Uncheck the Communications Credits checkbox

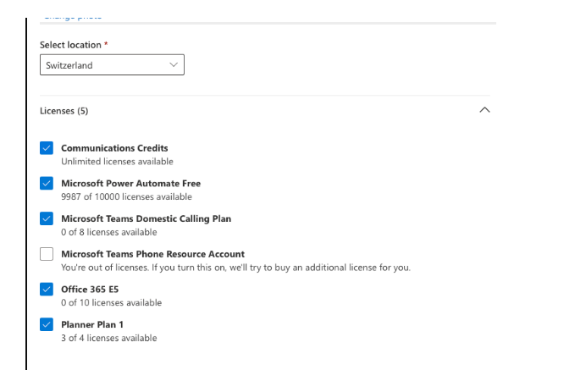click(47, 148)
